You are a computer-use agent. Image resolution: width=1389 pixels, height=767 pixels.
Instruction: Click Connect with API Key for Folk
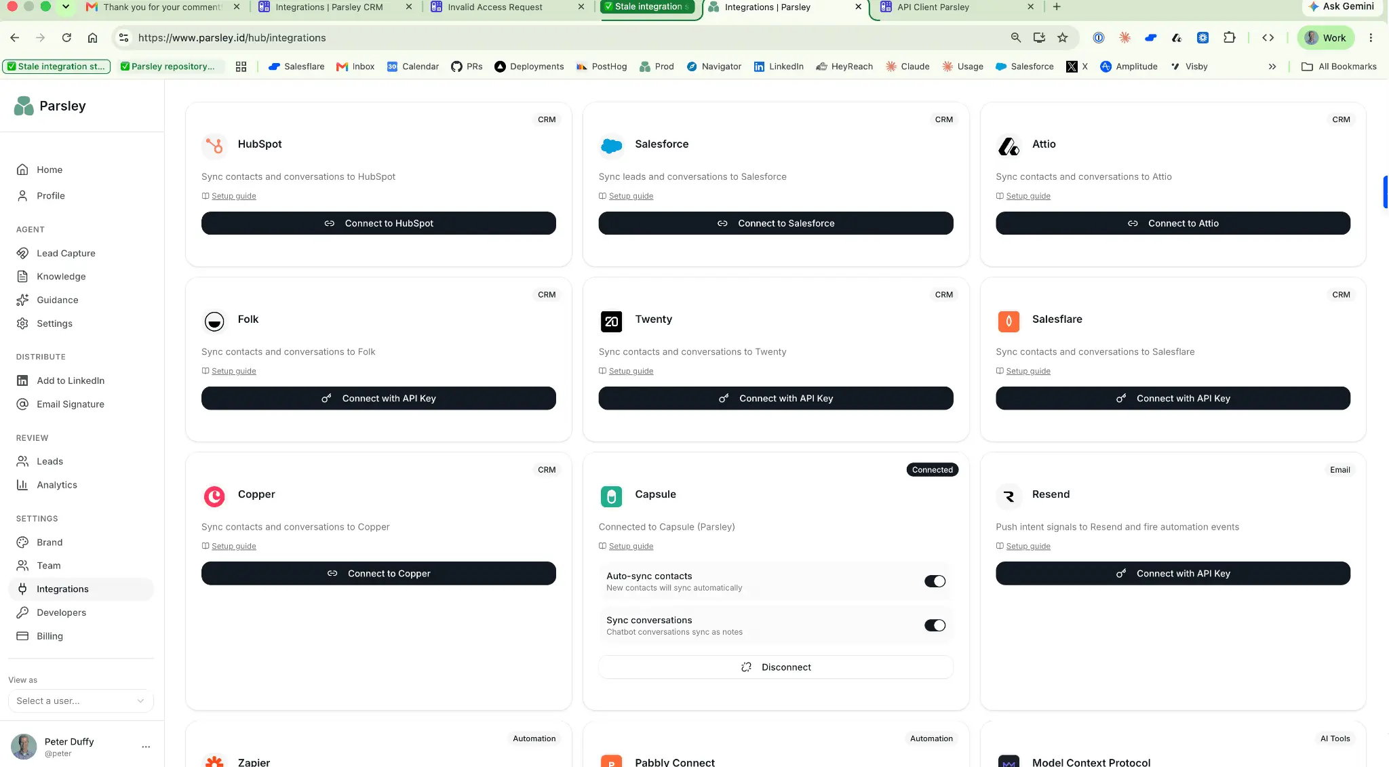pyautogui.click(x=378, y=399)
